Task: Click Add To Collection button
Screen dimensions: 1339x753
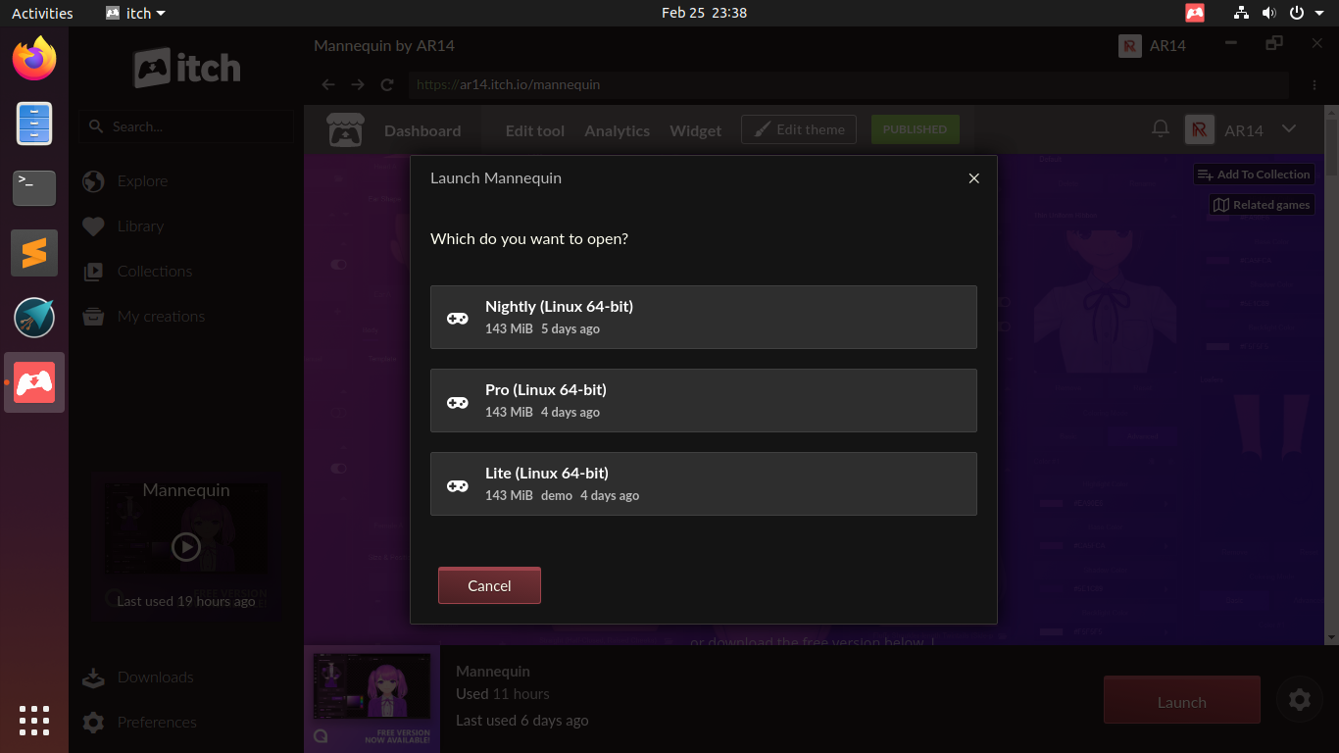Action: 1254,175
